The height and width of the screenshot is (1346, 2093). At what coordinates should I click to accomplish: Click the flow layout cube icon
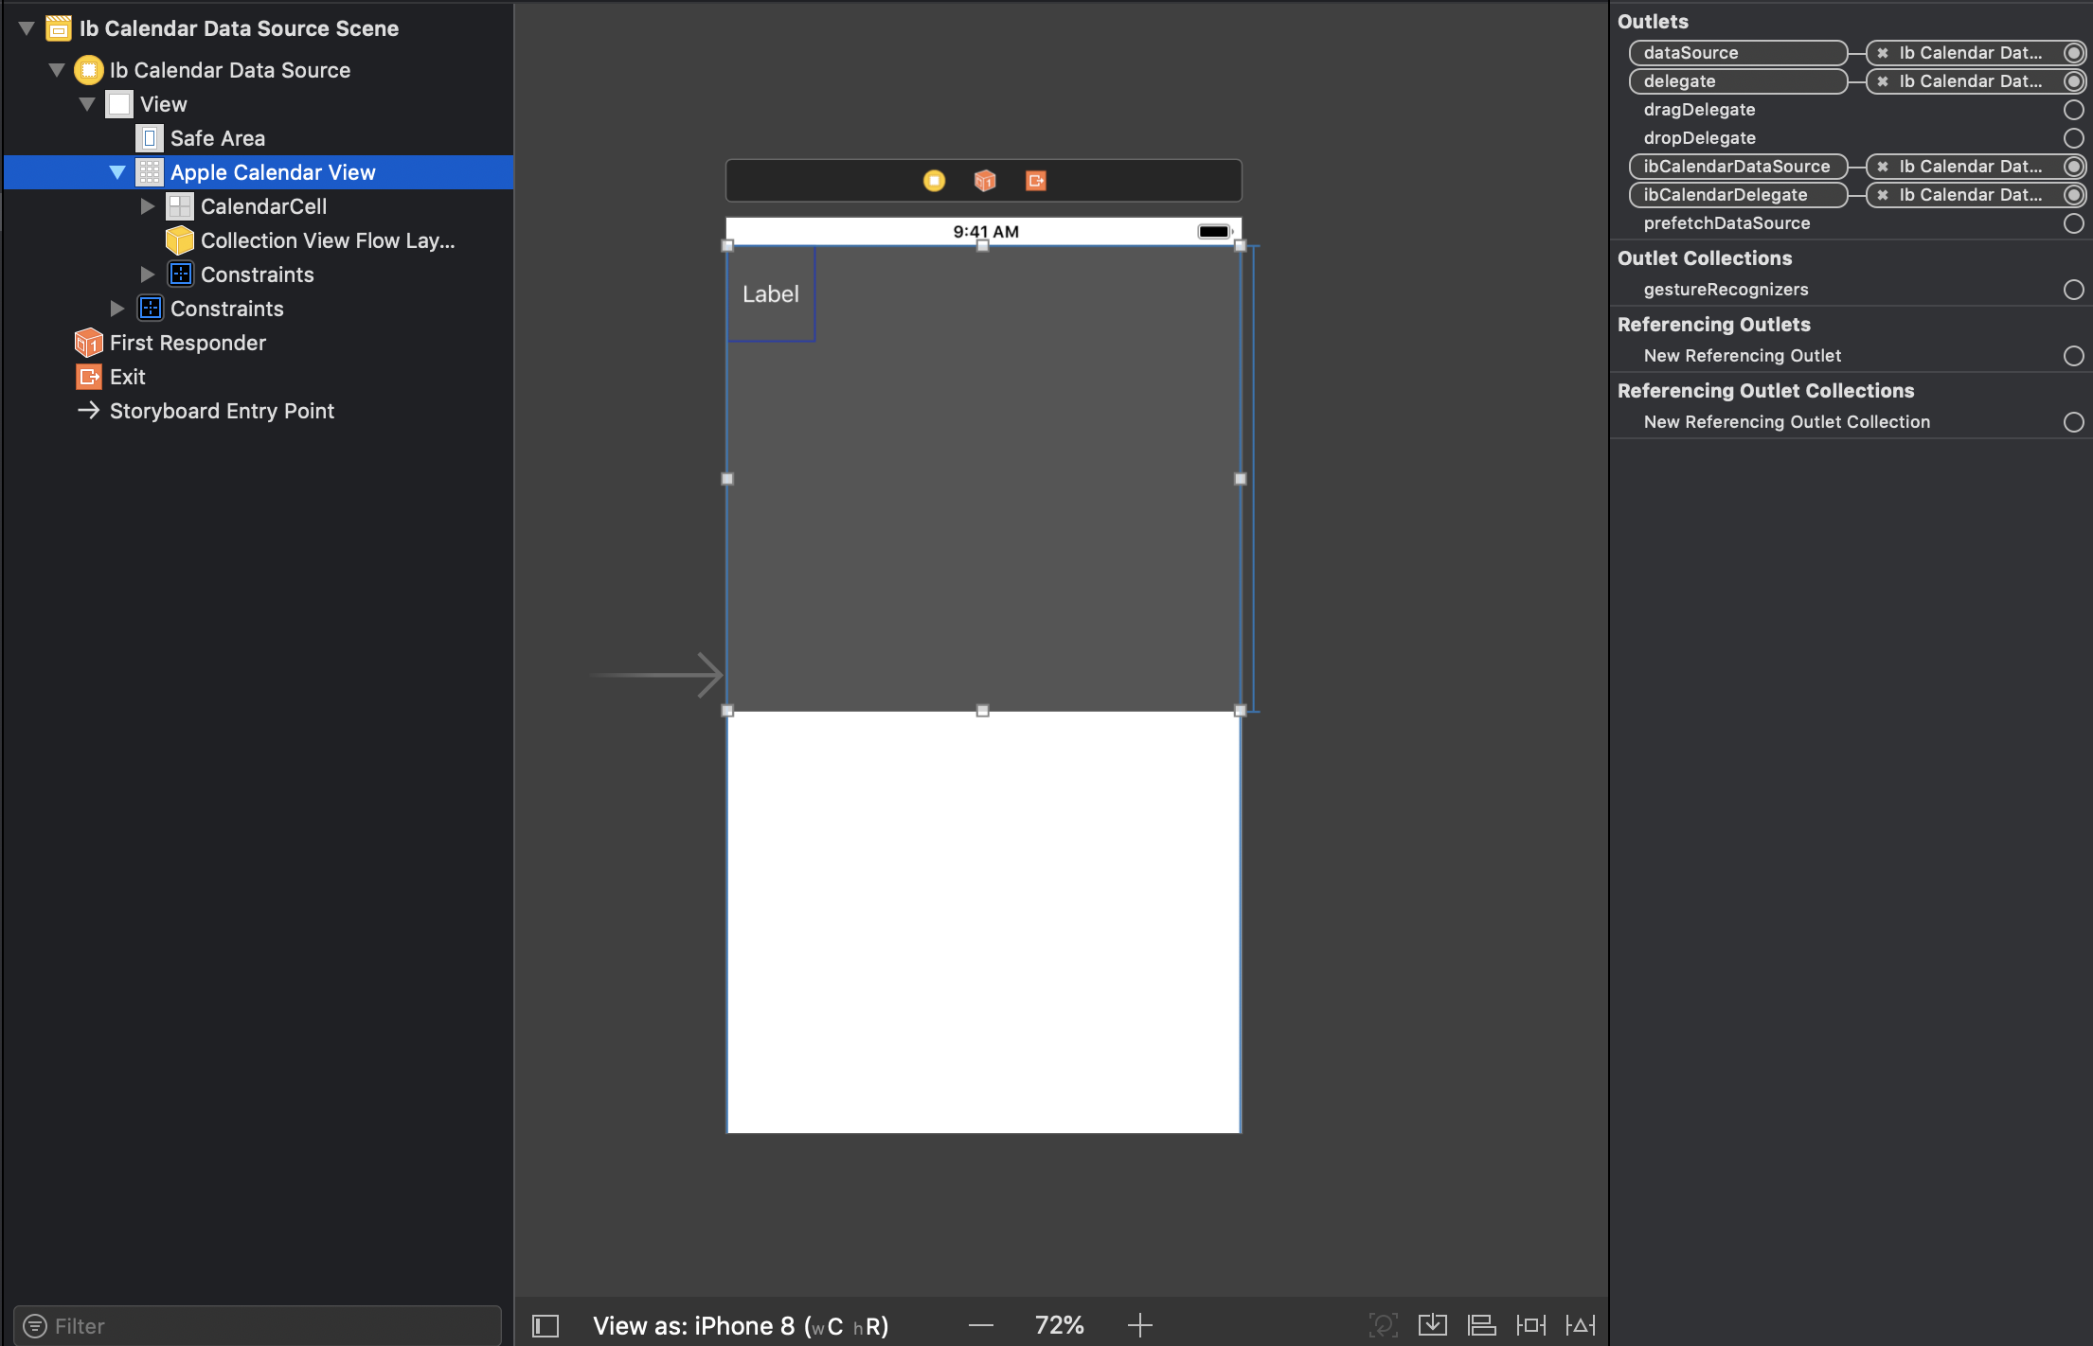click(x=180, y=240)
